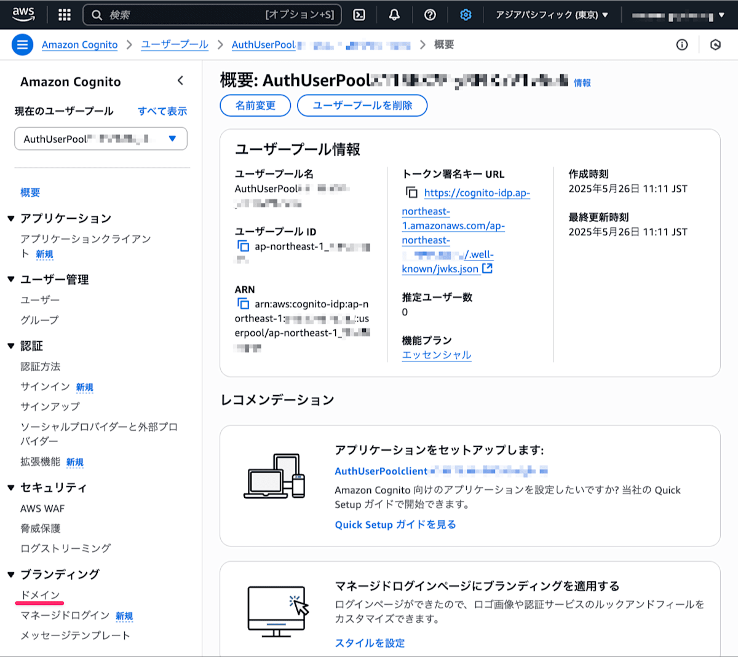Collapse the ブランディング section

10,575
